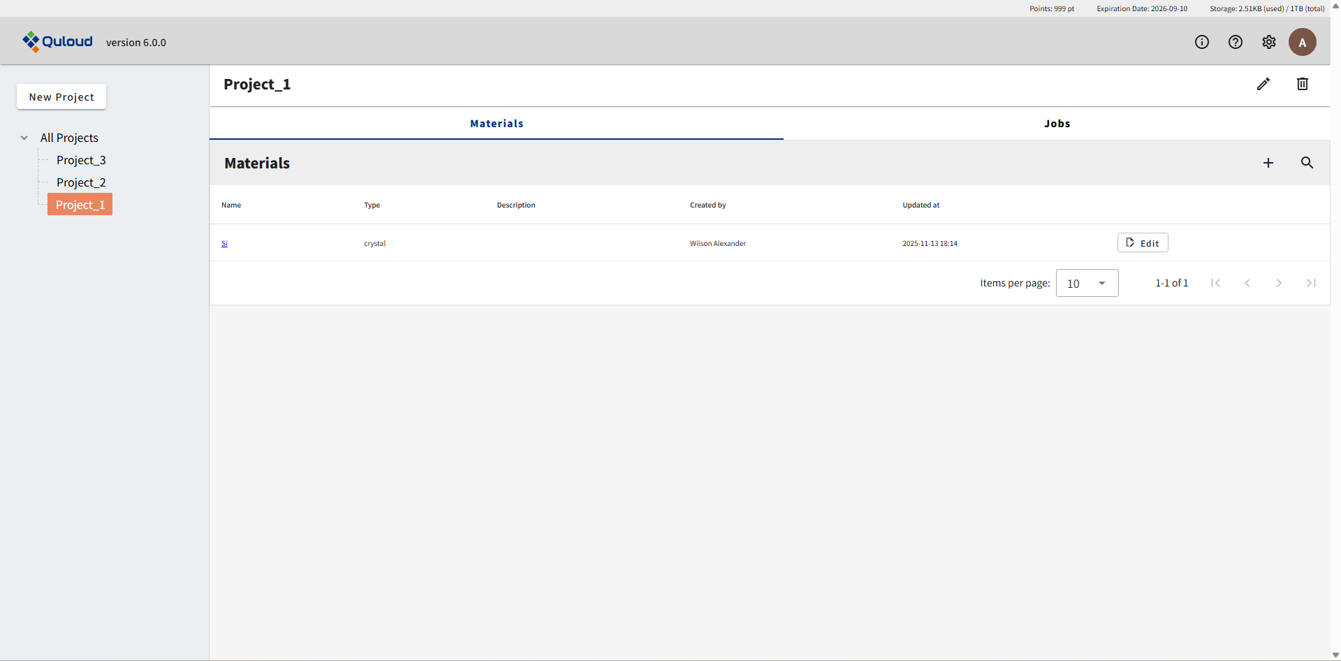Click the New Project button
The image size is (1341, 661).
coord(61,97)
